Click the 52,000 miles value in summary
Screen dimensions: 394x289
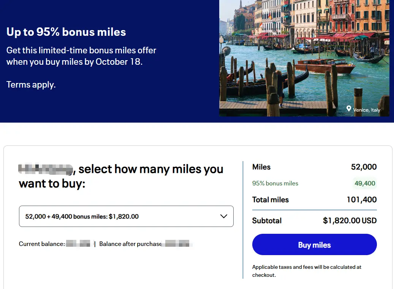[364, 167]
